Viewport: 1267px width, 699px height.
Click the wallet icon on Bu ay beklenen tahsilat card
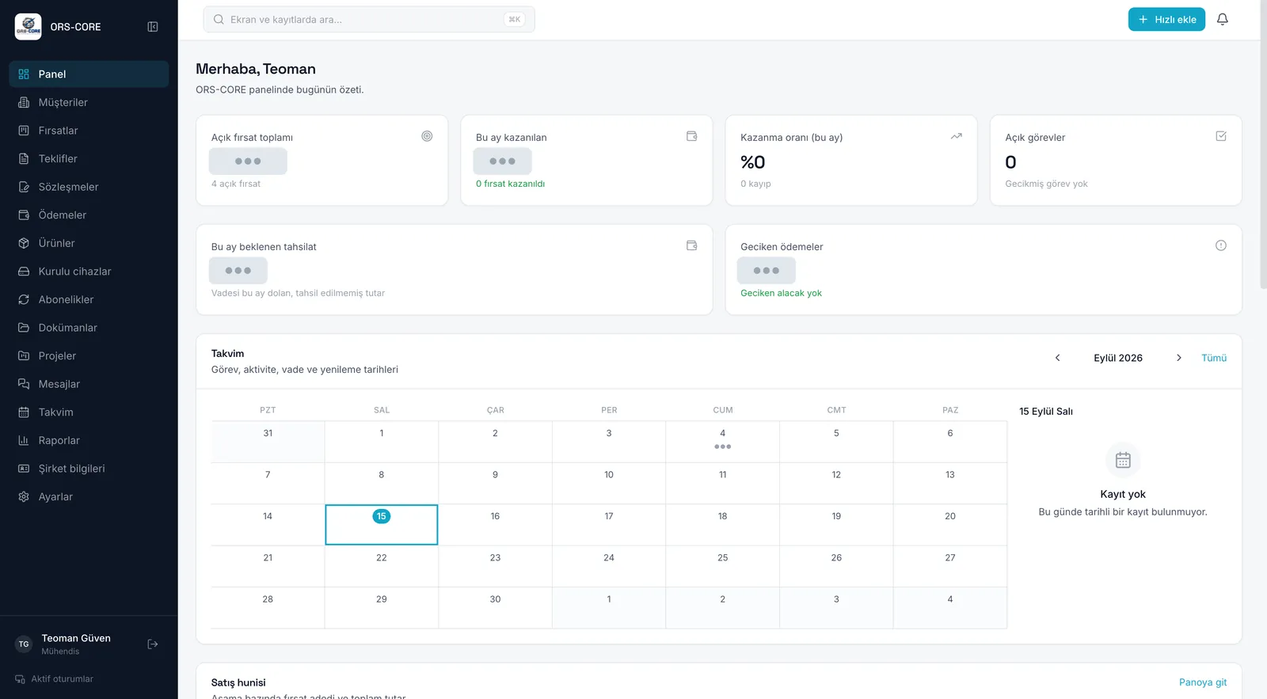coord(691,245)
